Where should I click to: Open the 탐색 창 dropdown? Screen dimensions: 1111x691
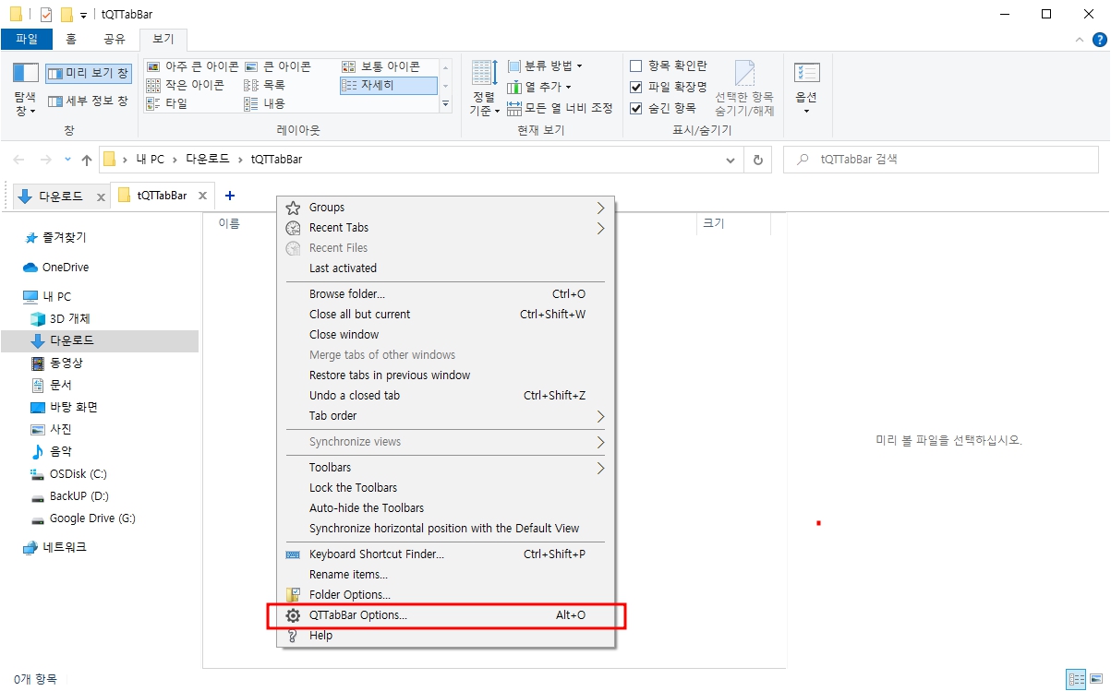(x=25, y=89)
